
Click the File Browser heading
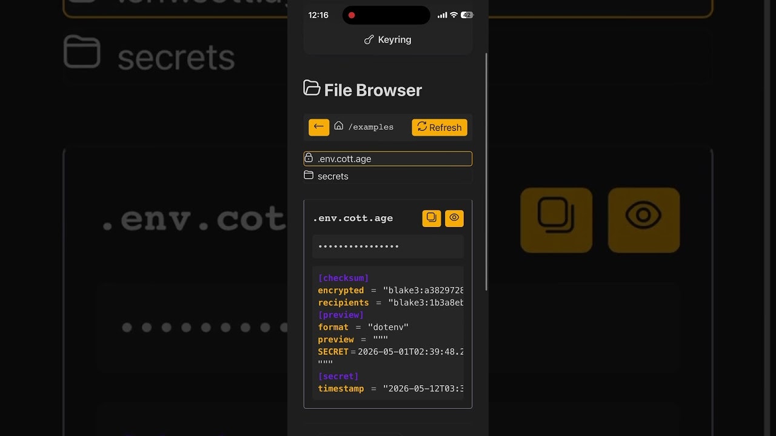tap(373, 90)
